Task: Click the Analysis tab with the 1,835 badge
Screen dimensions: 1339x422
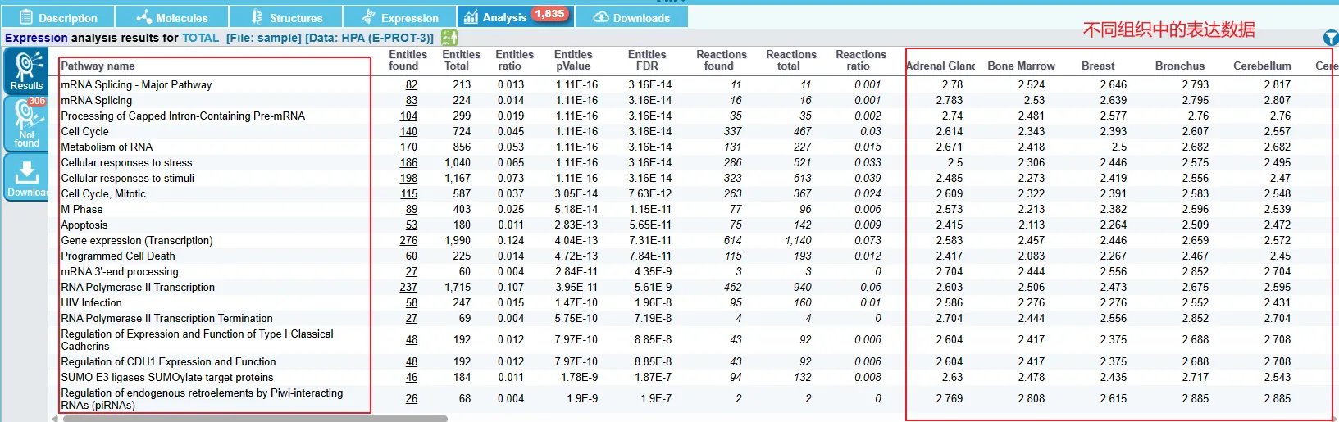Action: tap(513, 17)
